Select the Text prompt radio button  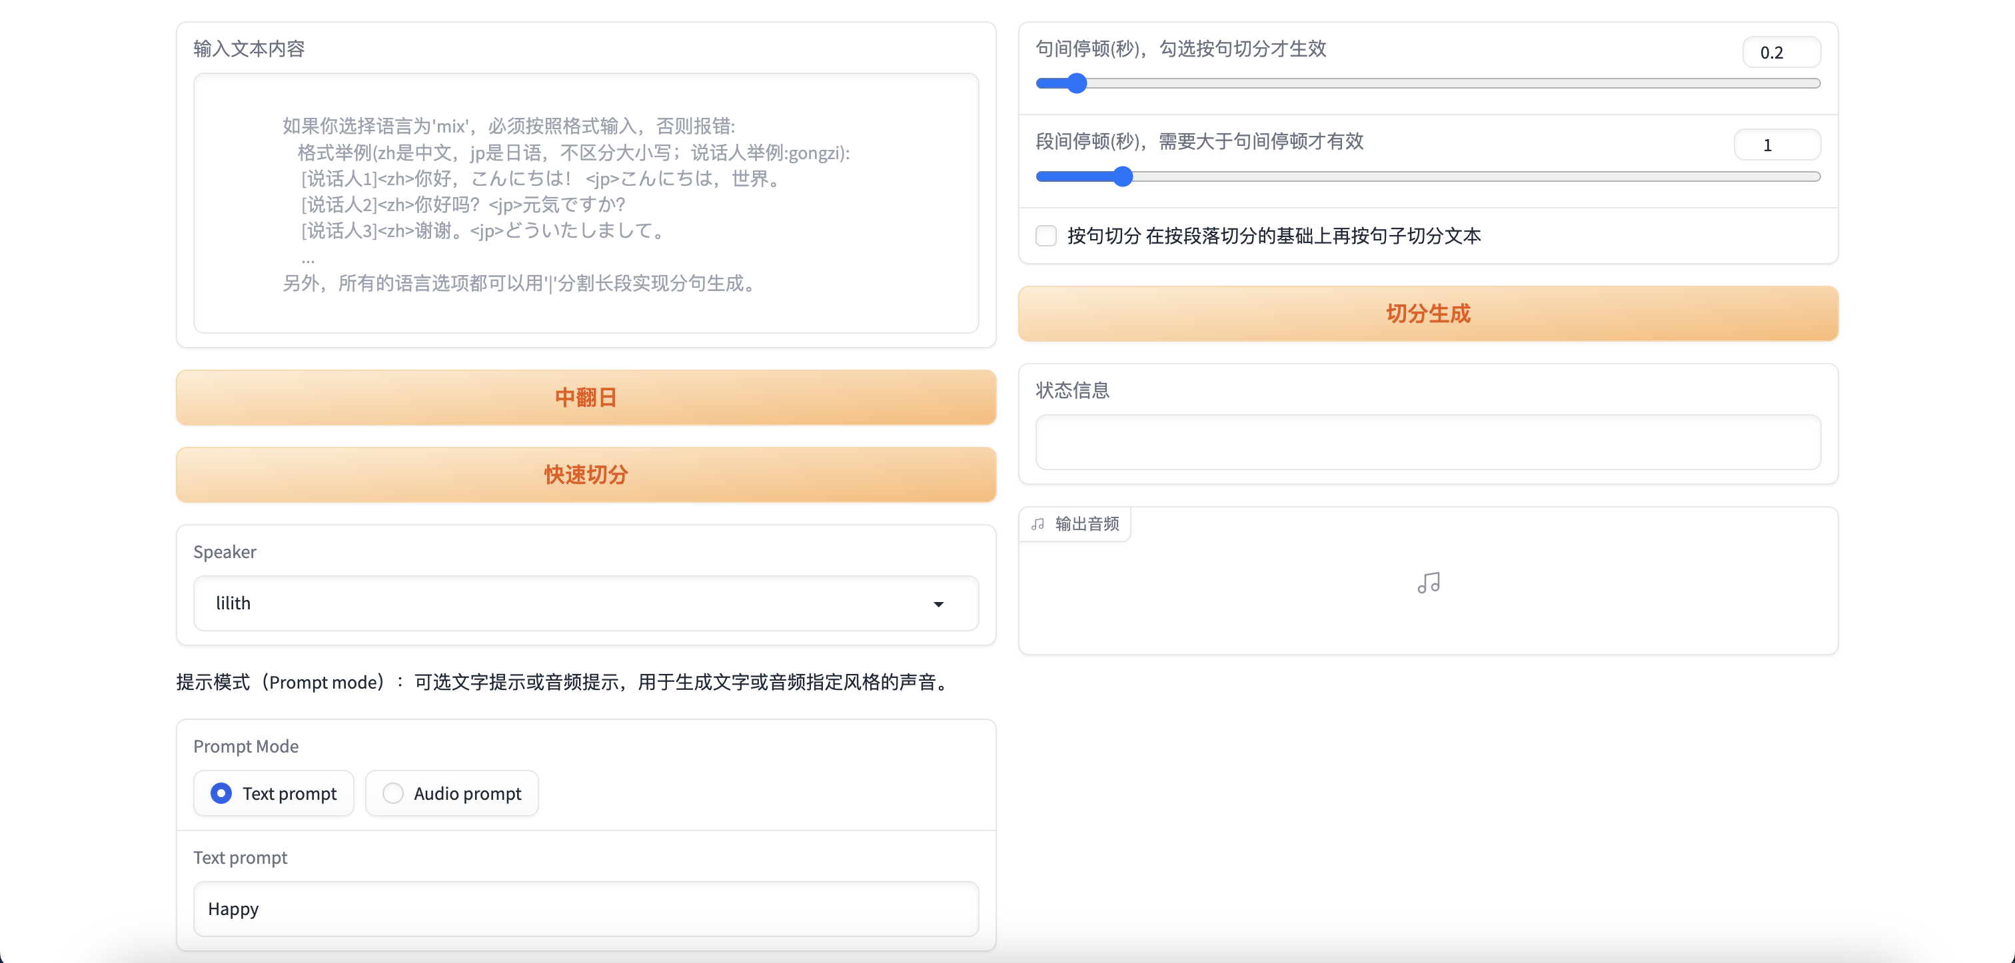[221, 793]
